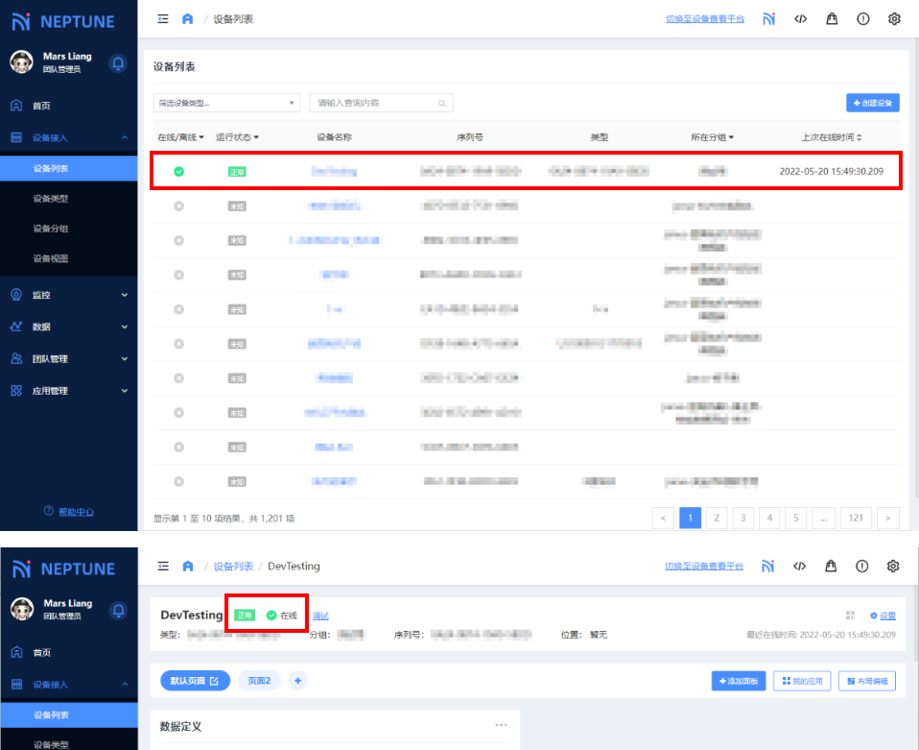
Task: Click the QR grid icon beside 设置
Action: click(850, 616)
